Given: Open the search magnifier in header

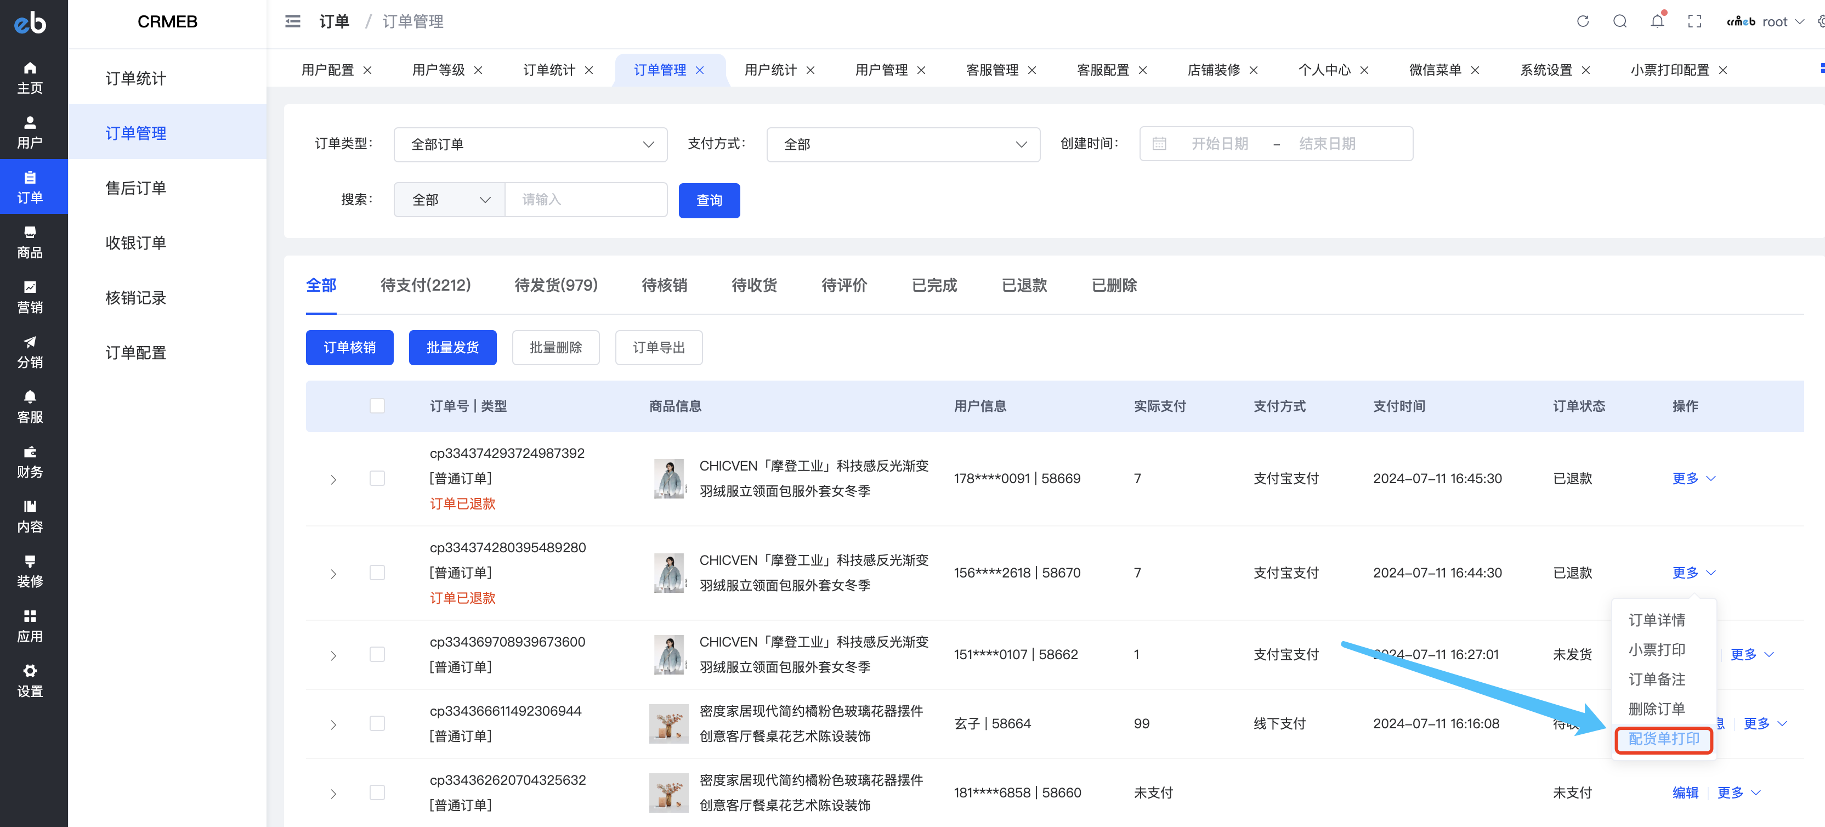Looking at the screenshot, I should (1620, 21).
